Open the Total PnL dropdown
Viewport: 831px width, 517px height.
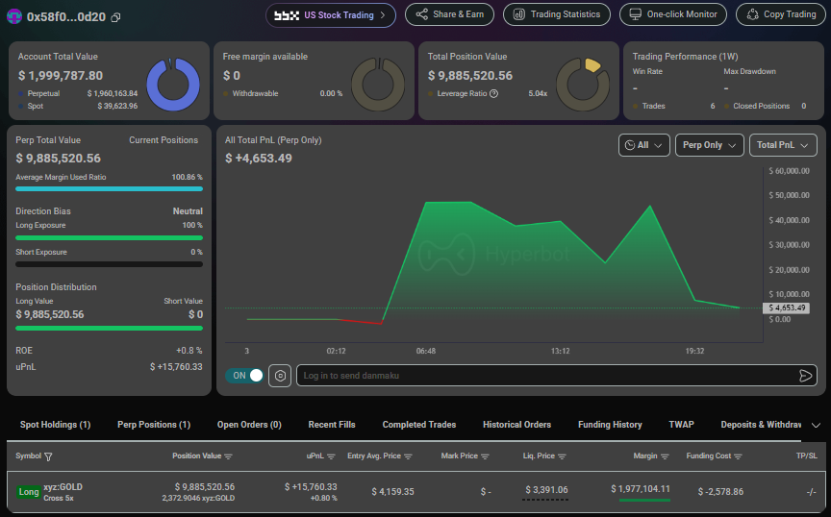tap(783, 145)
